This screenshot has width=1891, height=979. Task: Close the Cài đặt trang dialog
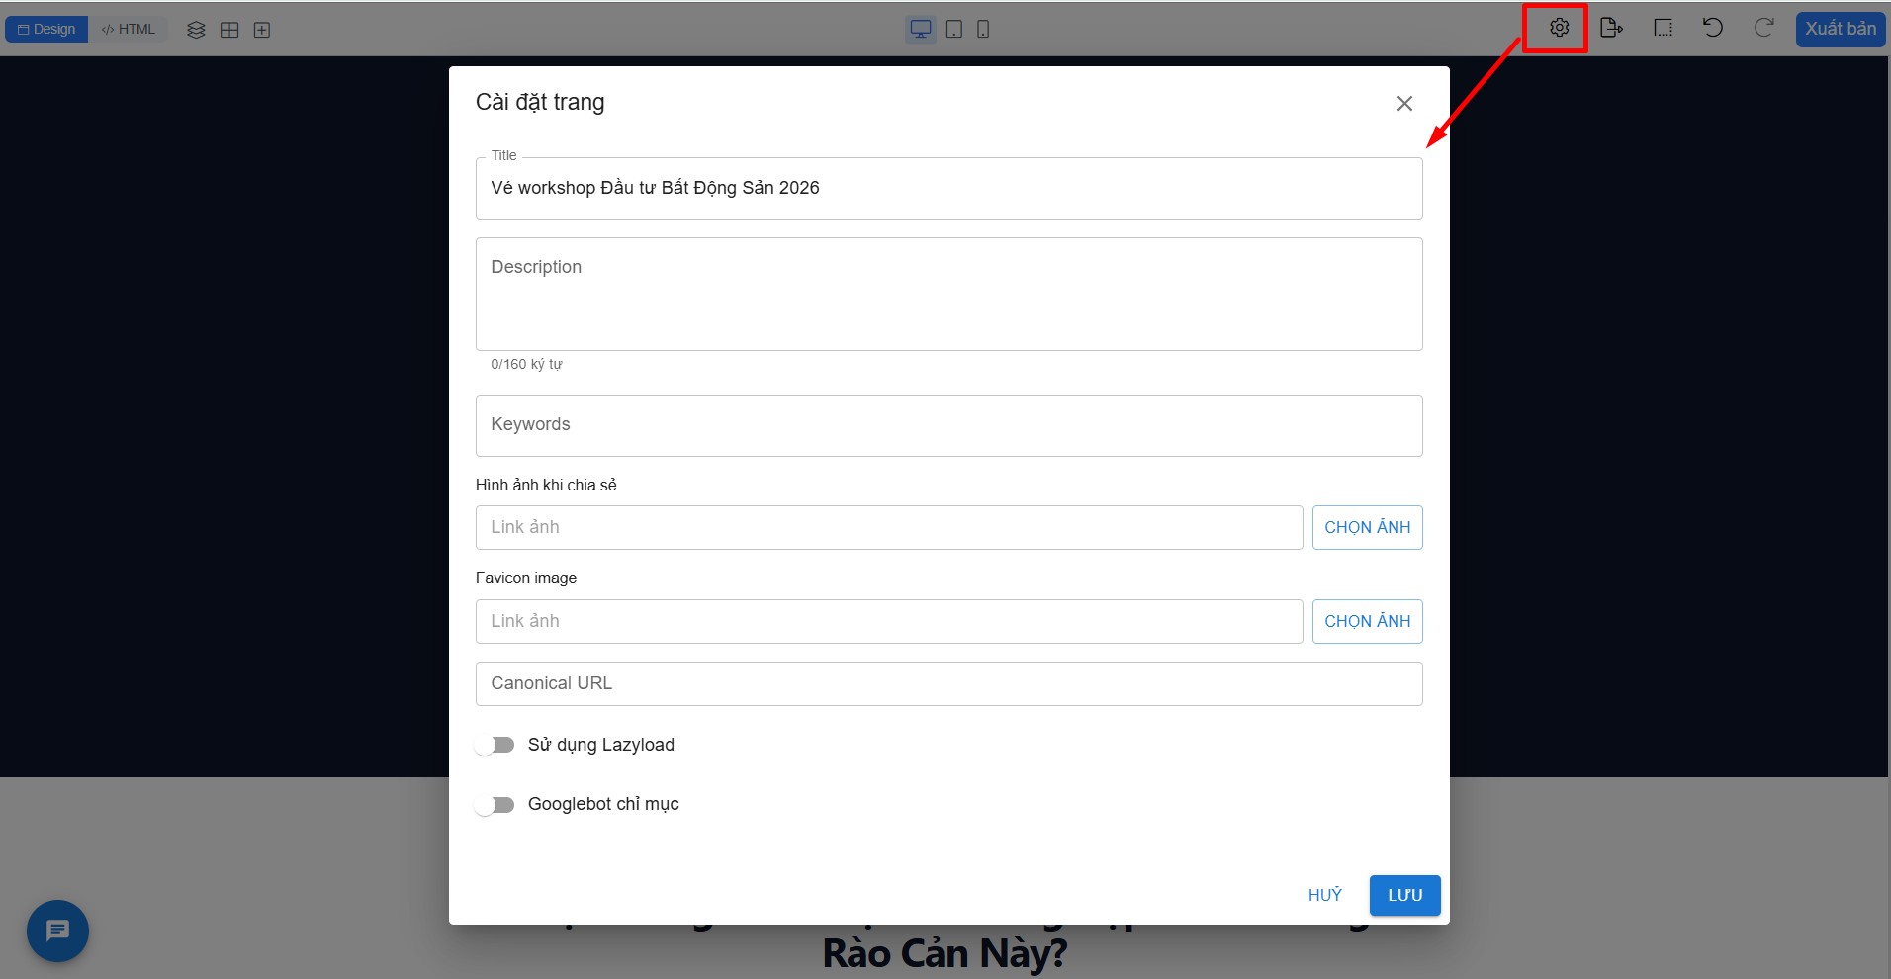pos(1403,104)
